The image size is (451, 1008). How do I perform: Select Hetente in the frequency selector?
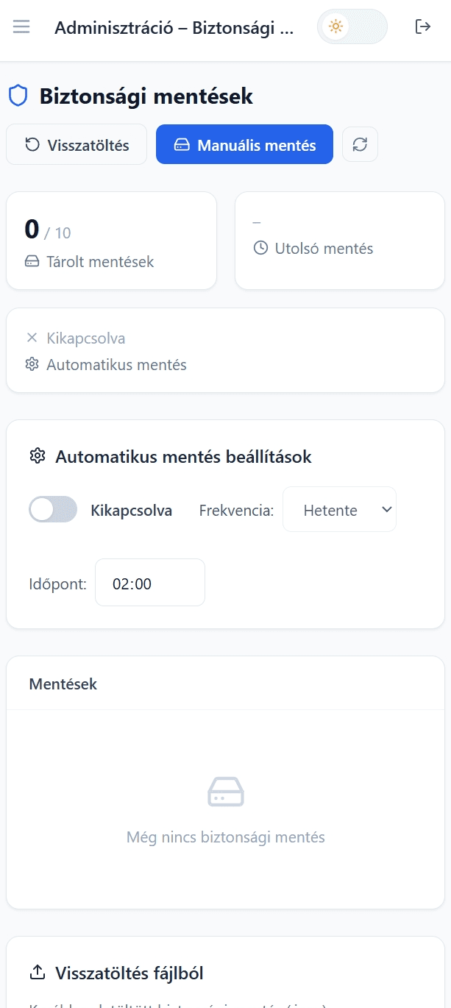339,509
